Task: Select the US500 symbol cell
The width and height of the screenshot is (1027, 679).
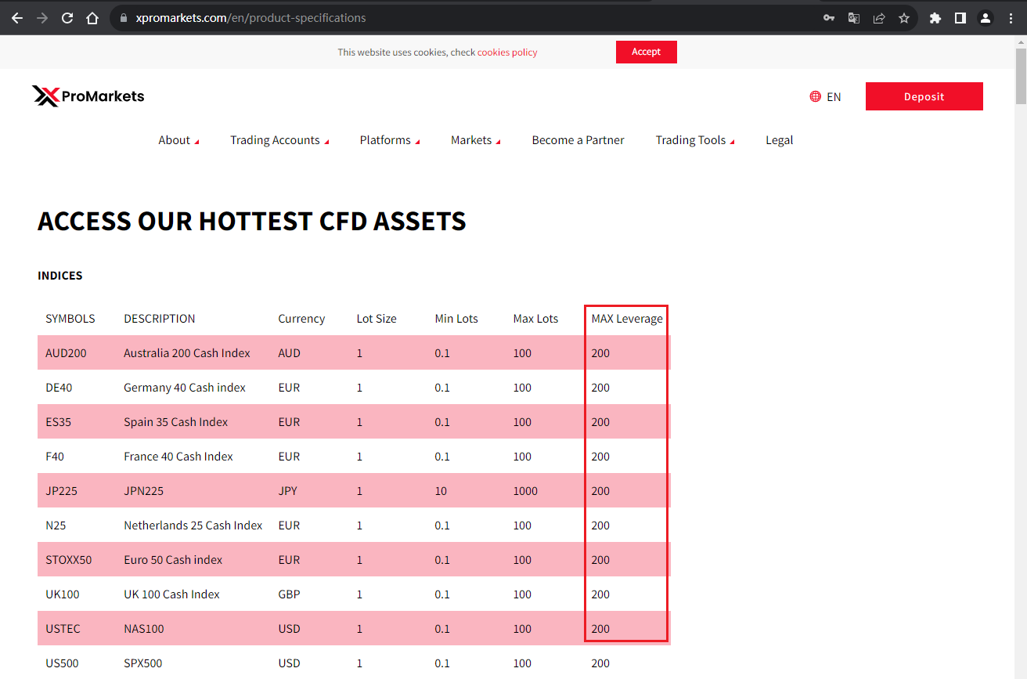Action: click(62, 663)
